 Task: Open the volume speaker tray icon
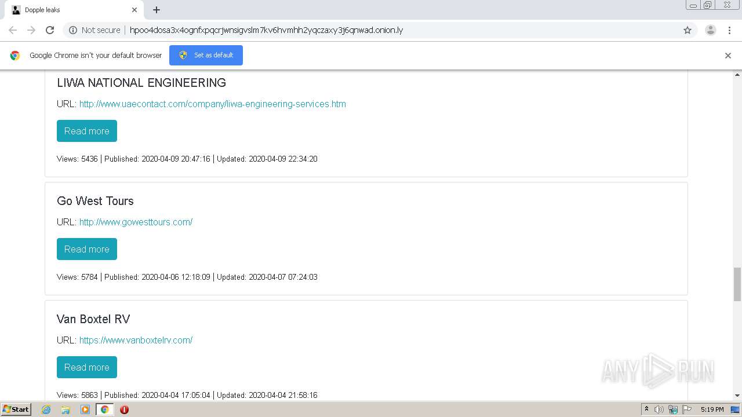[x=659, y=409]
